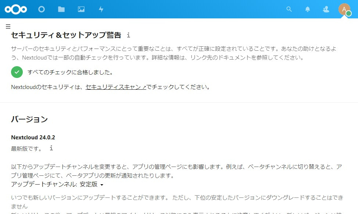The width and height of the screenshot is (358, 214).
Task: Click the Nextcloud logo
Action: tap(16, 9)
